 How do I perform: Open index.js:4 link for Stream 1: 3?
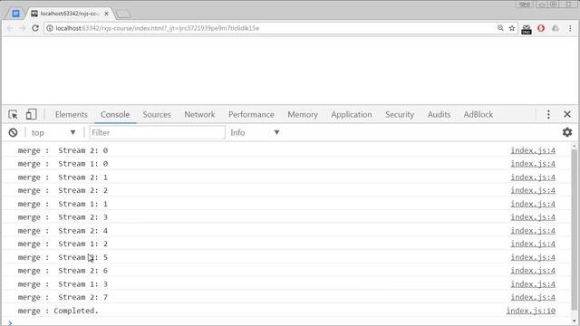pos(533,284)
